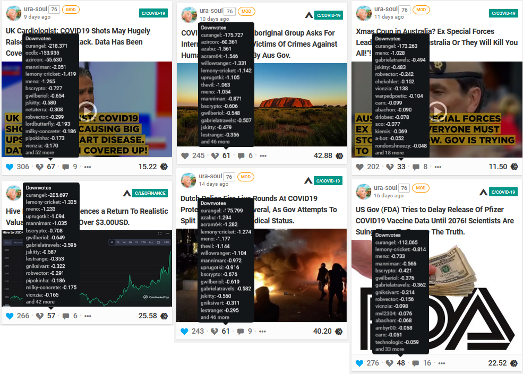The height and width of the screenshot is (374, 523).
Task: Open C/COVID-19 tag on the 9 days ago post
Action: 153,13
